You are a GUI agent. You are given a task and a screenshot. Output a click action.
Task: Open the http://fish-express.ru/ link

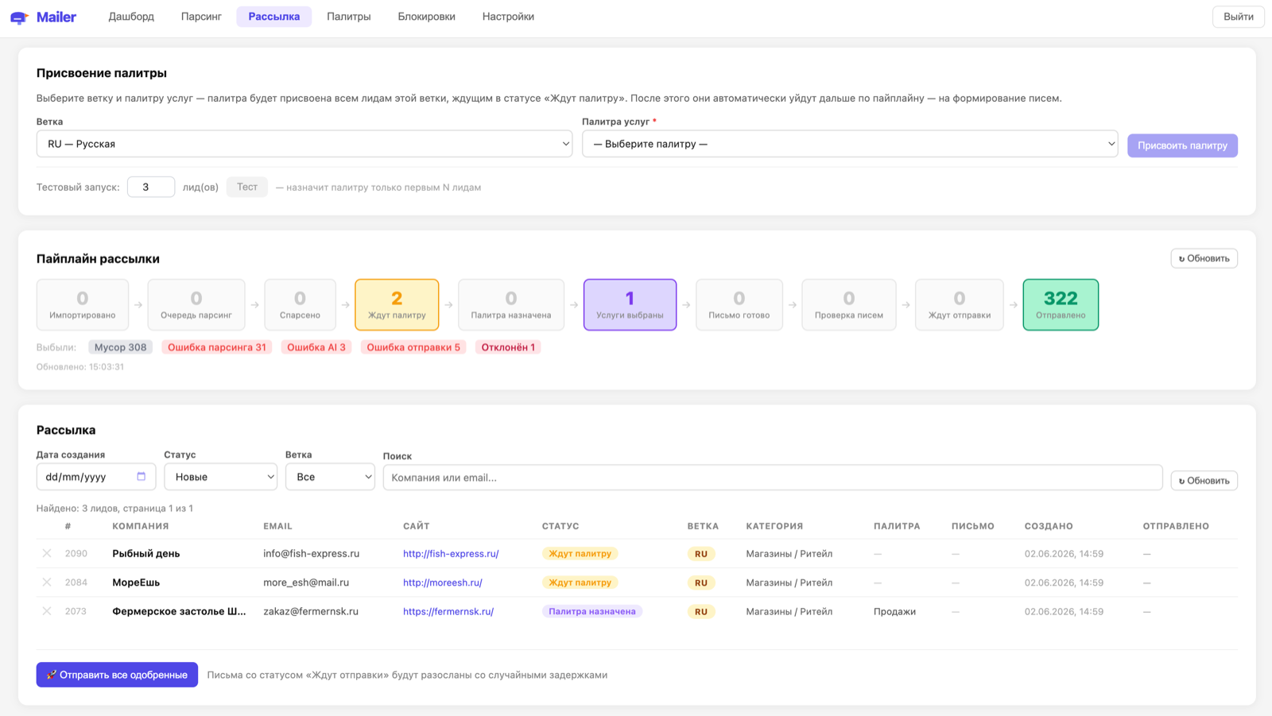(x=451, y=554)
